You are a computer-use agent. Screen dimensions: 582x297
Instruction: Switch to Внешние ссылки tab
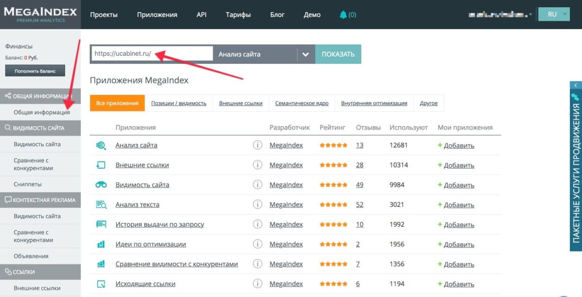coord(241,103)
